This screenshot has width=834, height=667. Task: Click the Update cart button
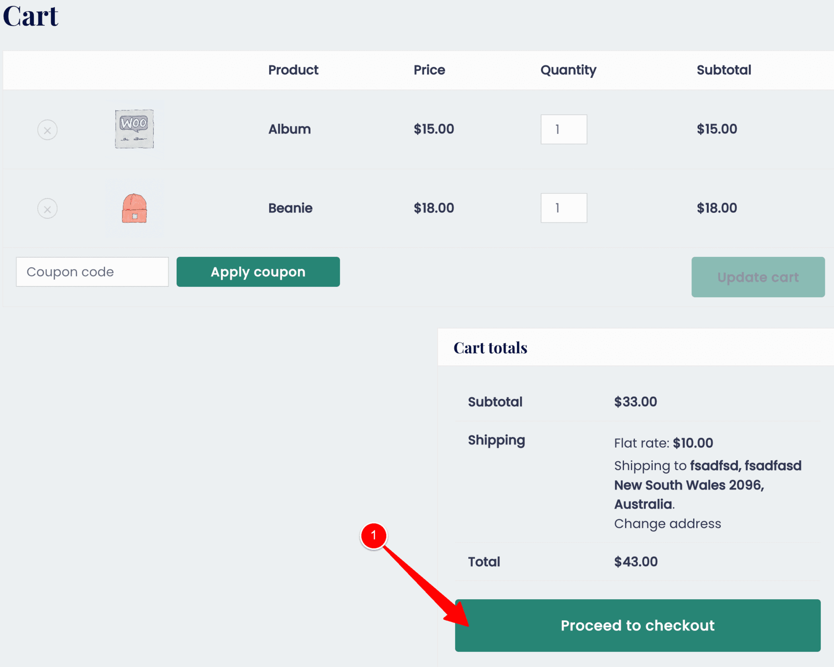758,277
